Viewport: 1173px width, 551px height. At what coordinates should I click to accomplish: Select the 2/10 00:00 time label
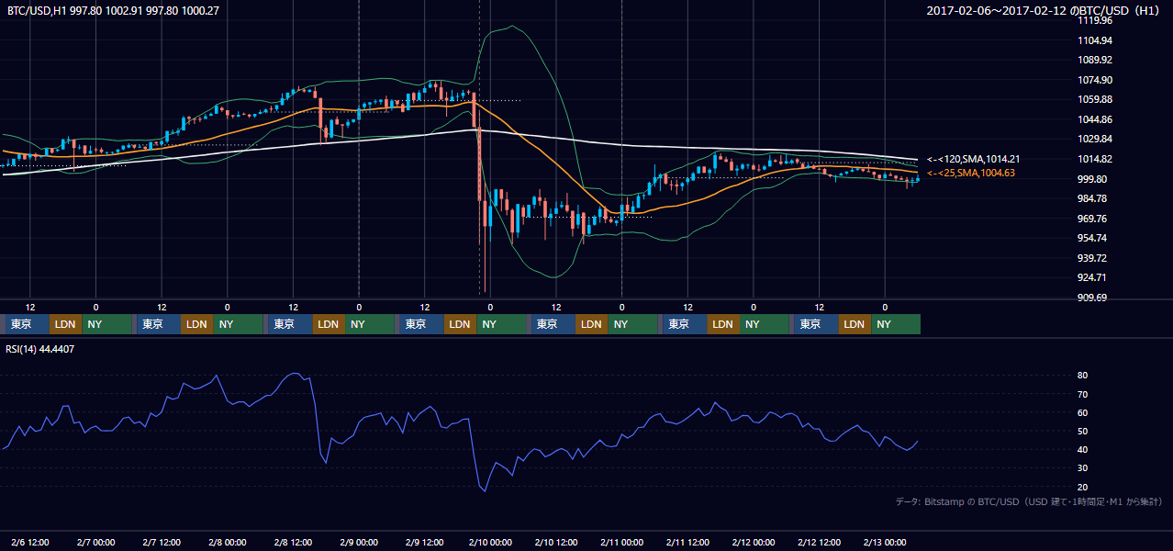pos(490,542)
